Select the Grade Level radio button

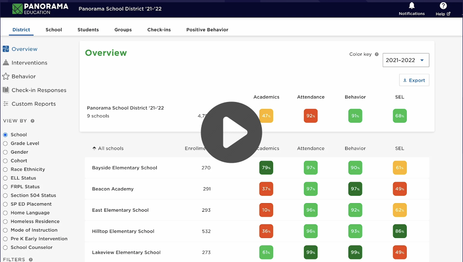point(5,144)
